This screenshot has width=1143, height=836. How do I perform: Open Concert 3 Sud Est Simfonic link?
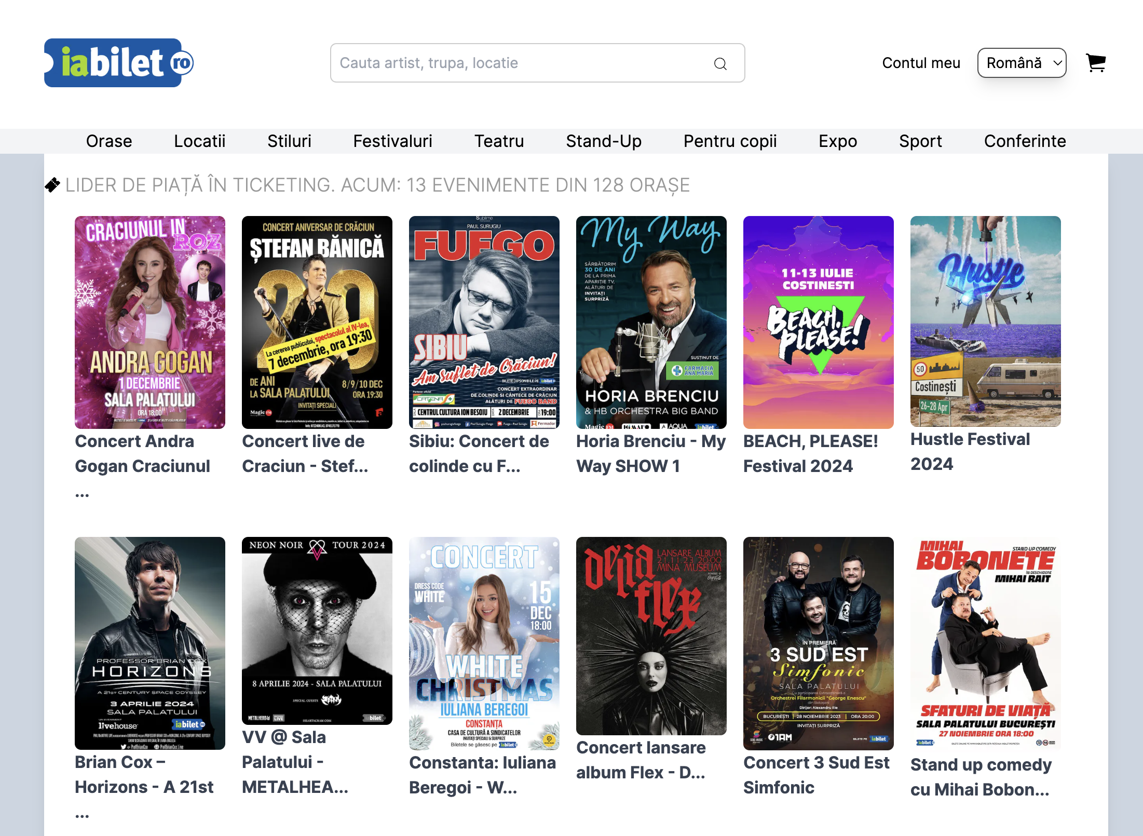point(816,775)
